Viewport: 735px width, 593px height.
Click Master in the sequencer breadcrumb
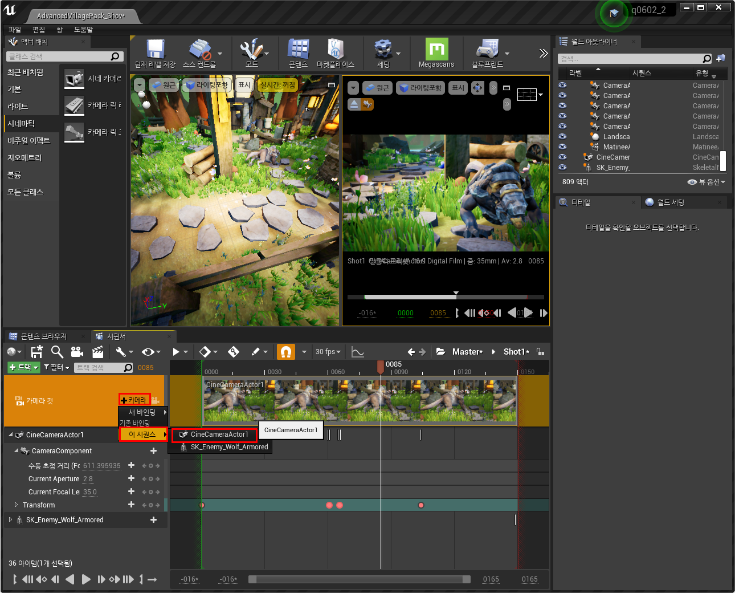(x=467, y=352)
